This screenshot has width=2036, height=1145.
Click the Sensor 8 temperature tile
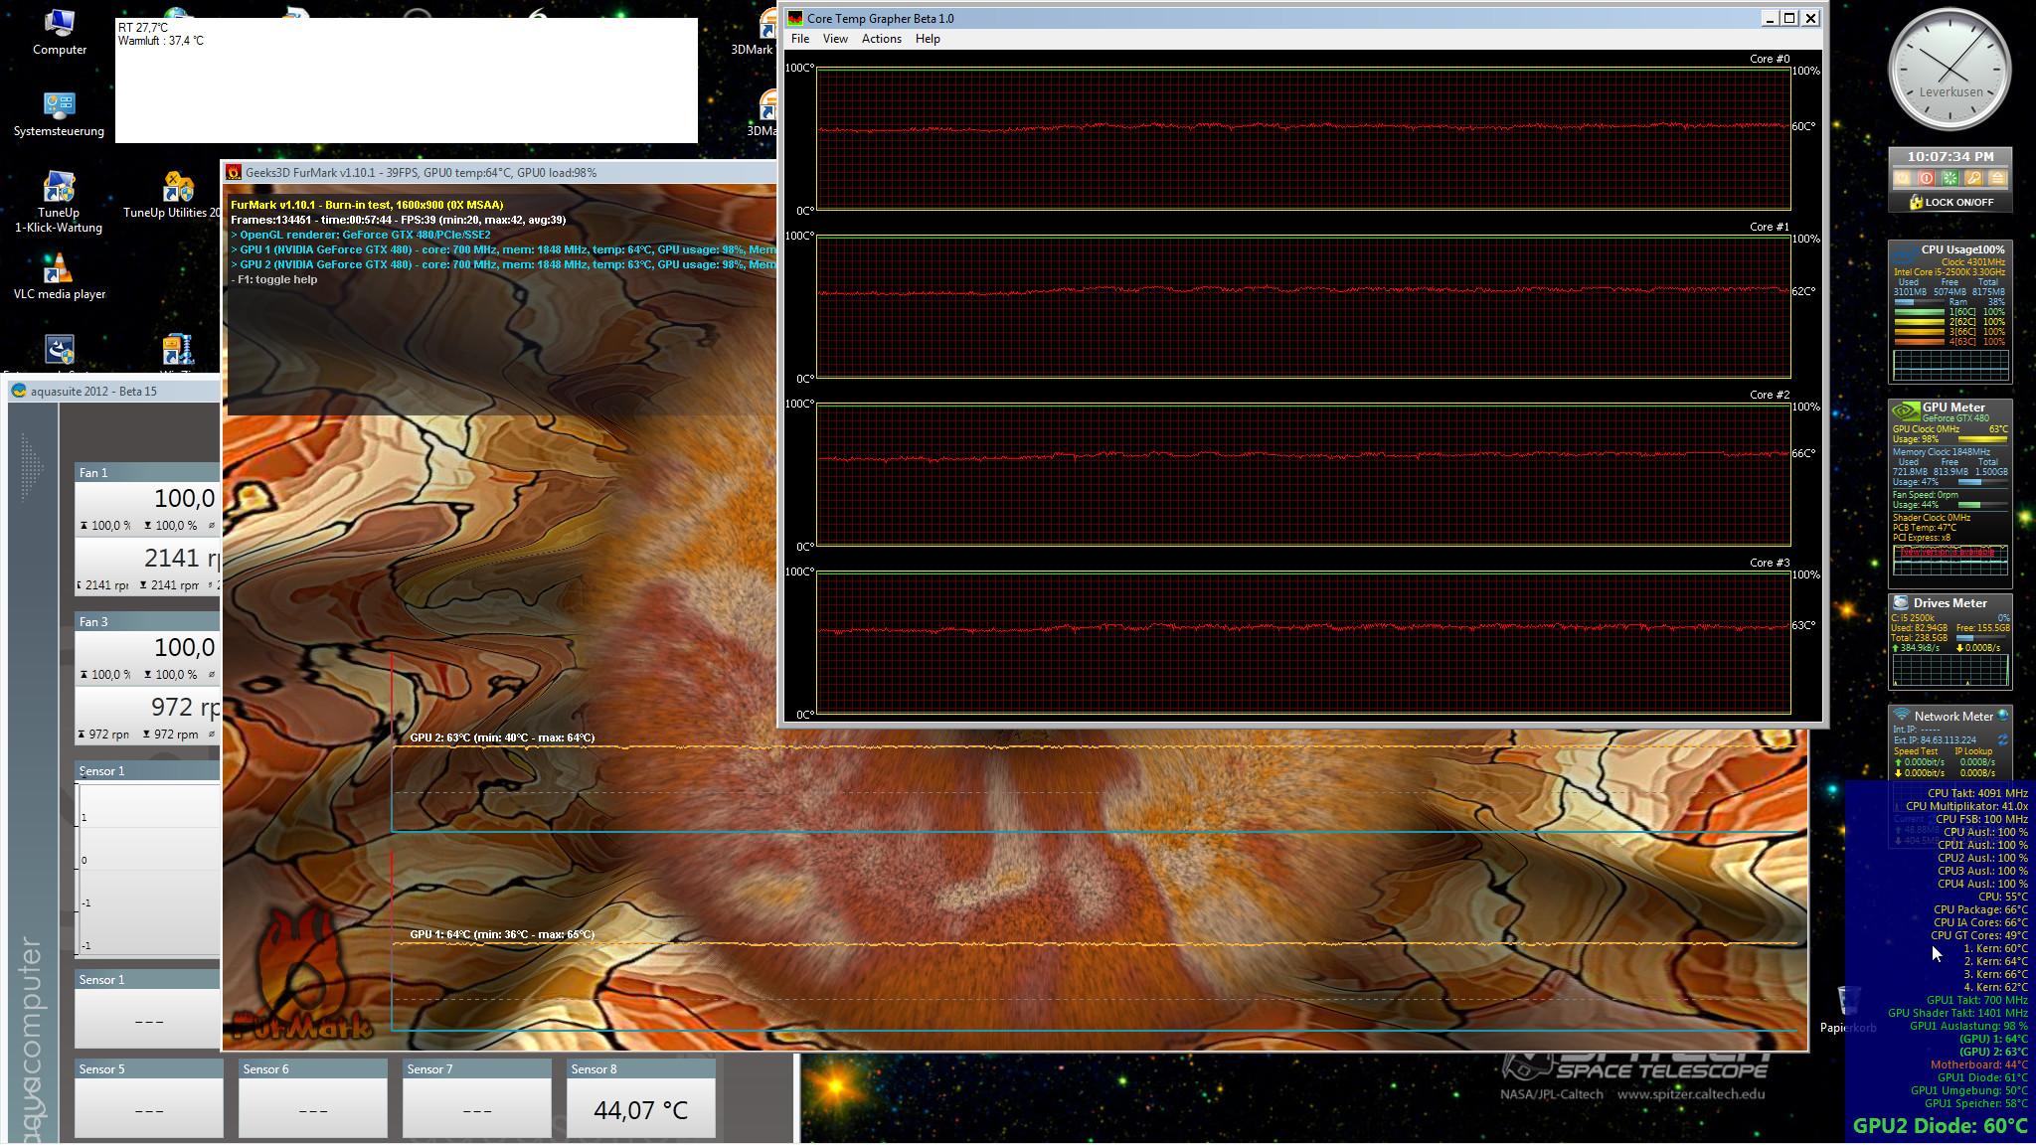[x=640, y=1109]
